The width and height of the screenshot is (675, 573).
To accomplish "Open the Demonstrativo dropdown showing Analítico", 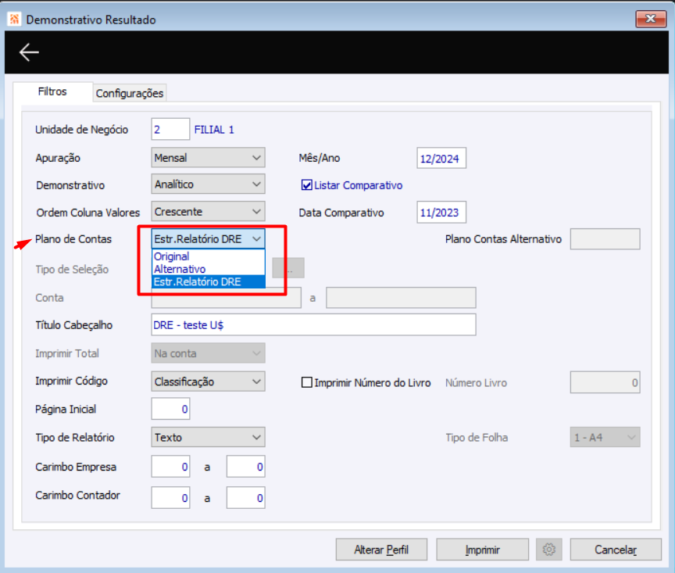I will [x=208, y=184].
